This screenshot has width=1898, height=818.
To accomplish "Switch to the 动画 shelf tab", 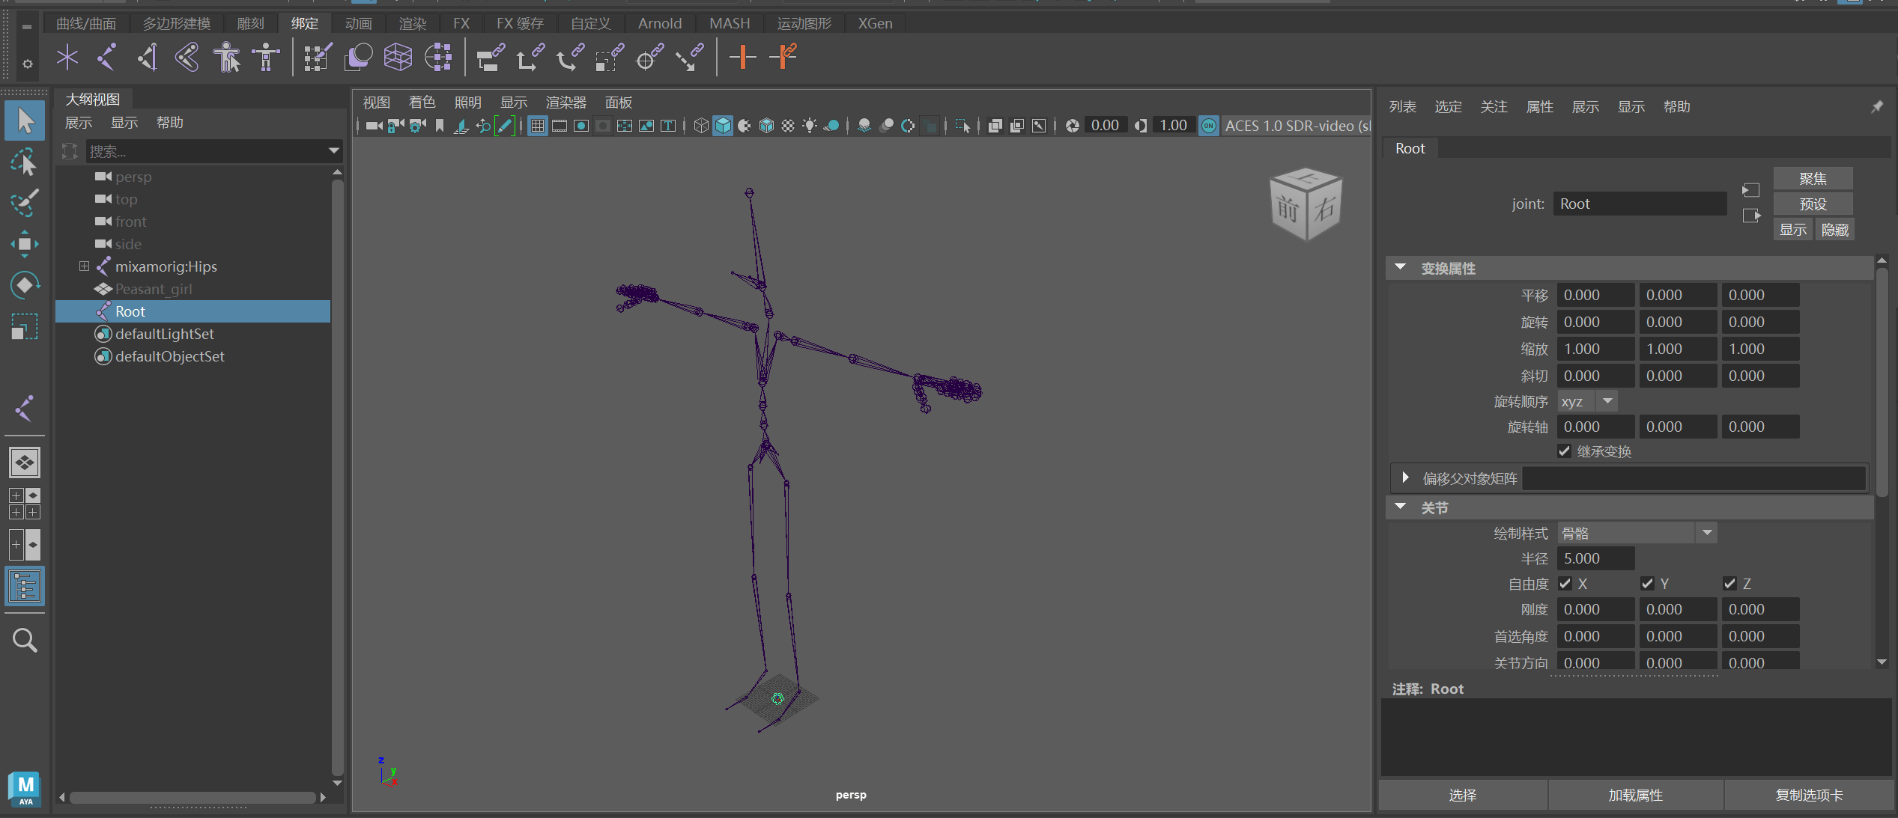I will tap(358, 23).
